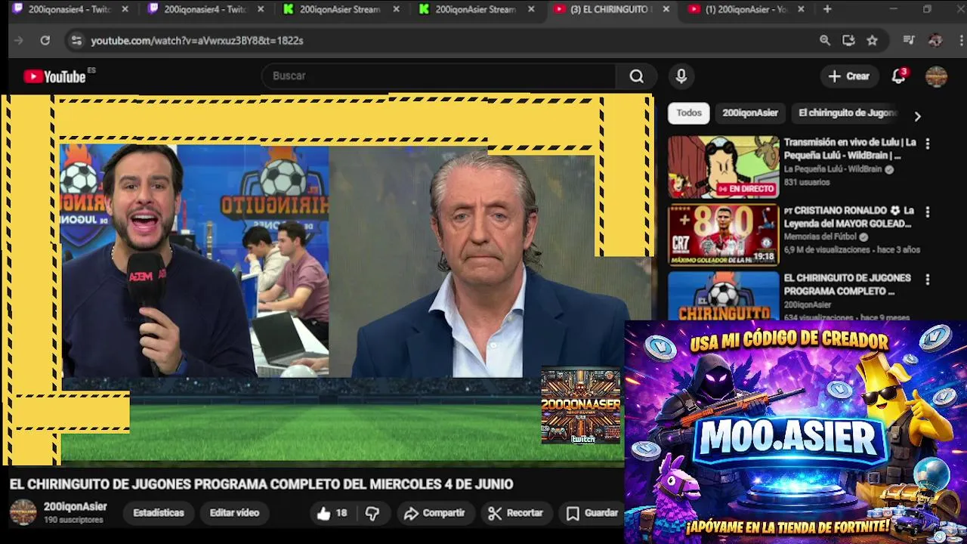Click the search magnifier button
Viewport: 967px width, 544px height.
click(637, 76)
